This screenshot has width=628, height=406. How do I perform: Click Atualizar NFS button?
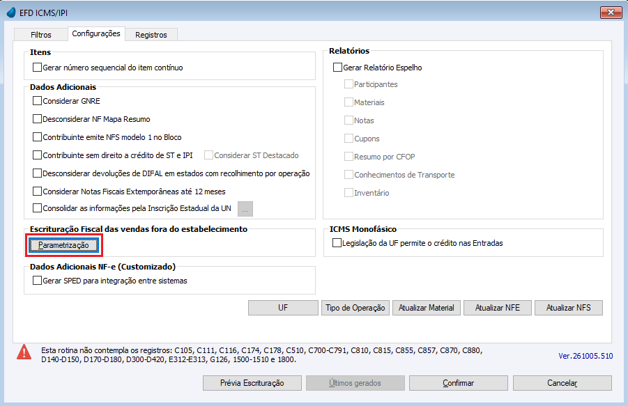coord(569,308)
